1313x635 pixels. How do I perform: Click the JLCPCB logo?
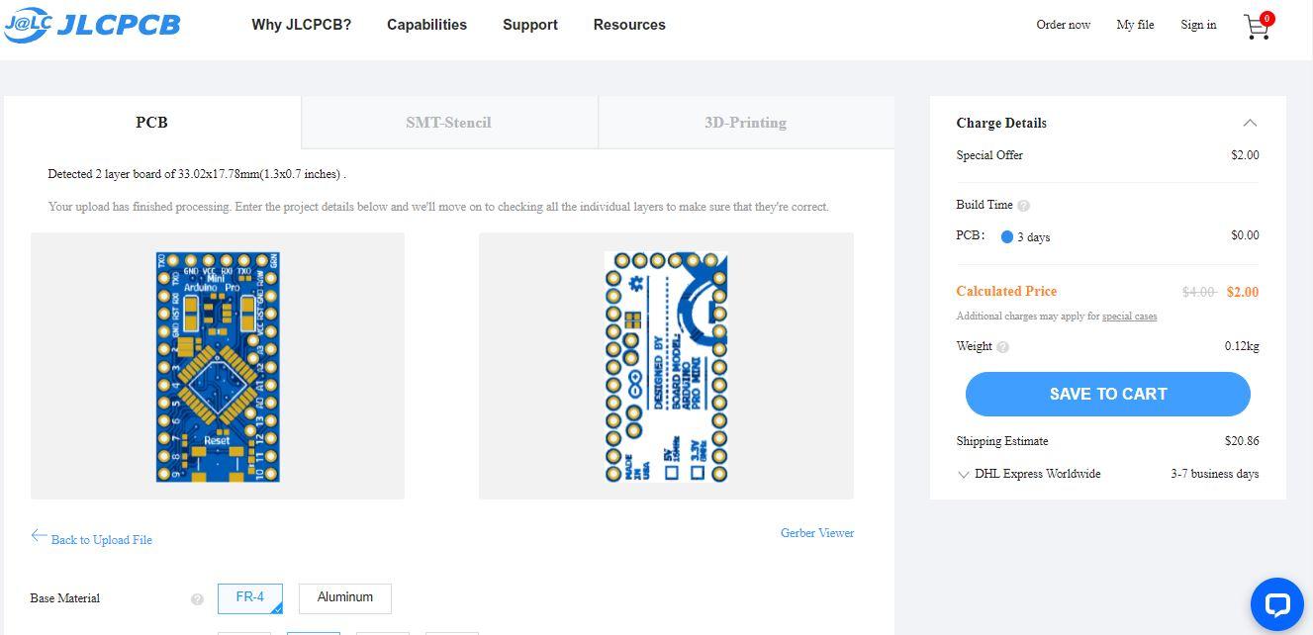[92, 25]
